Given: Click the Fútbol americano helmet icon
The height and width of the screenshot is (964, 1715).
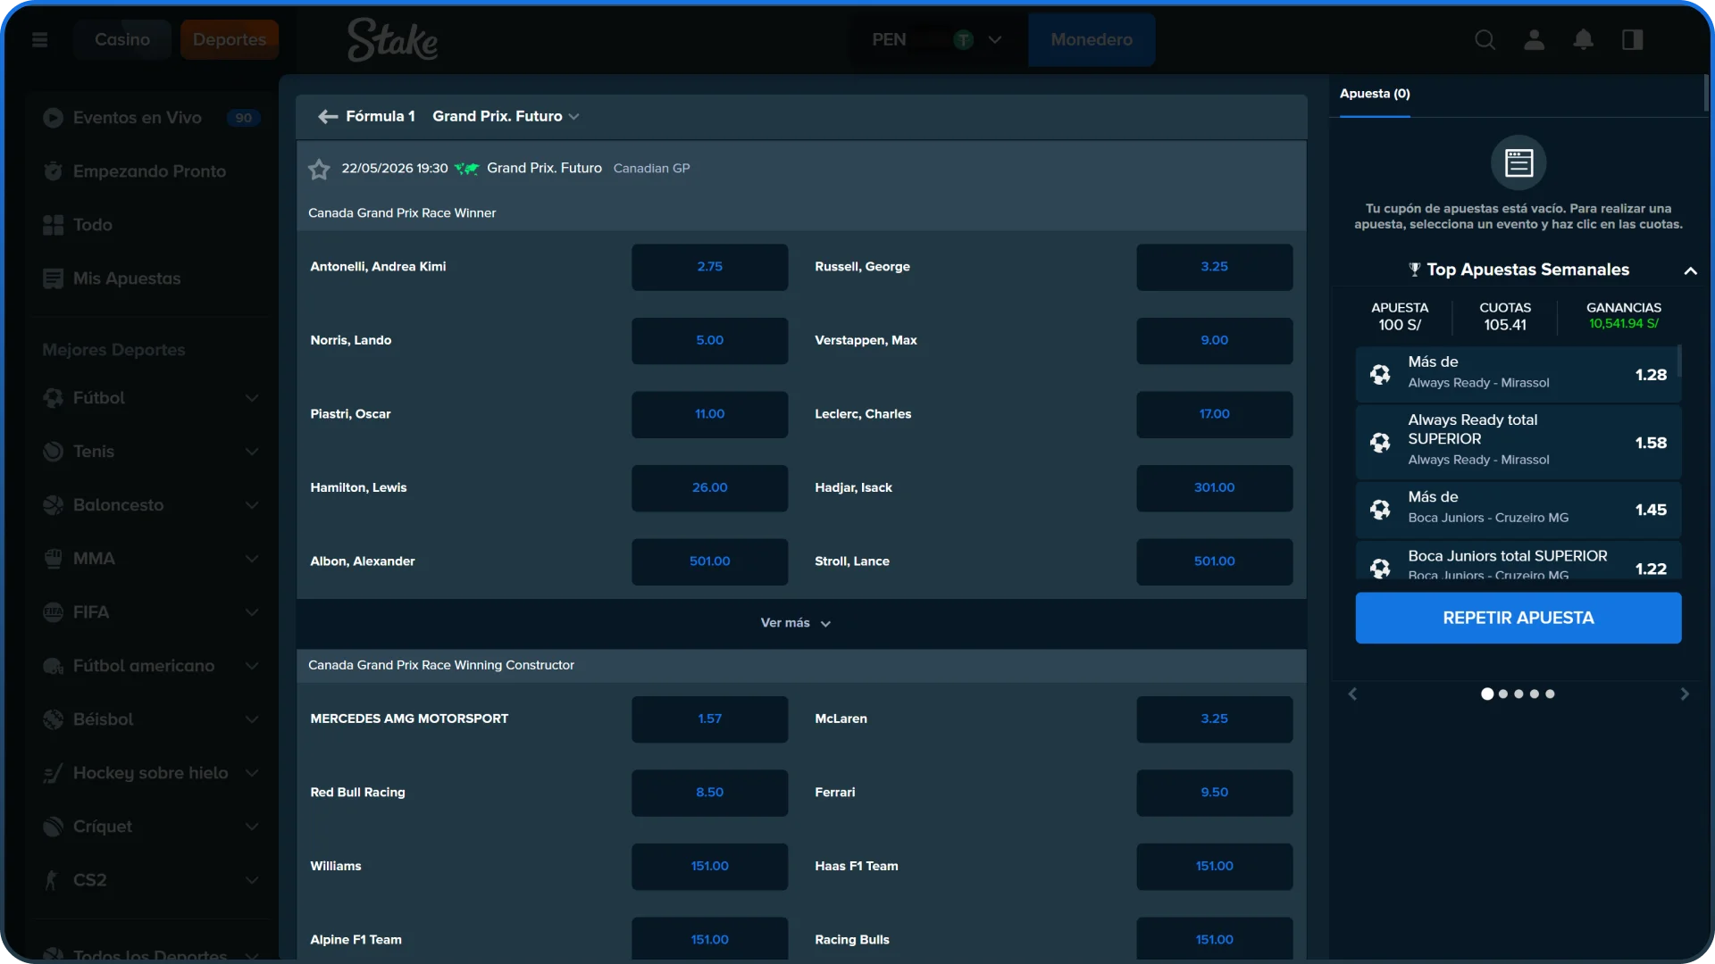Looking at the screenshot, I should [x=53, y=666].
